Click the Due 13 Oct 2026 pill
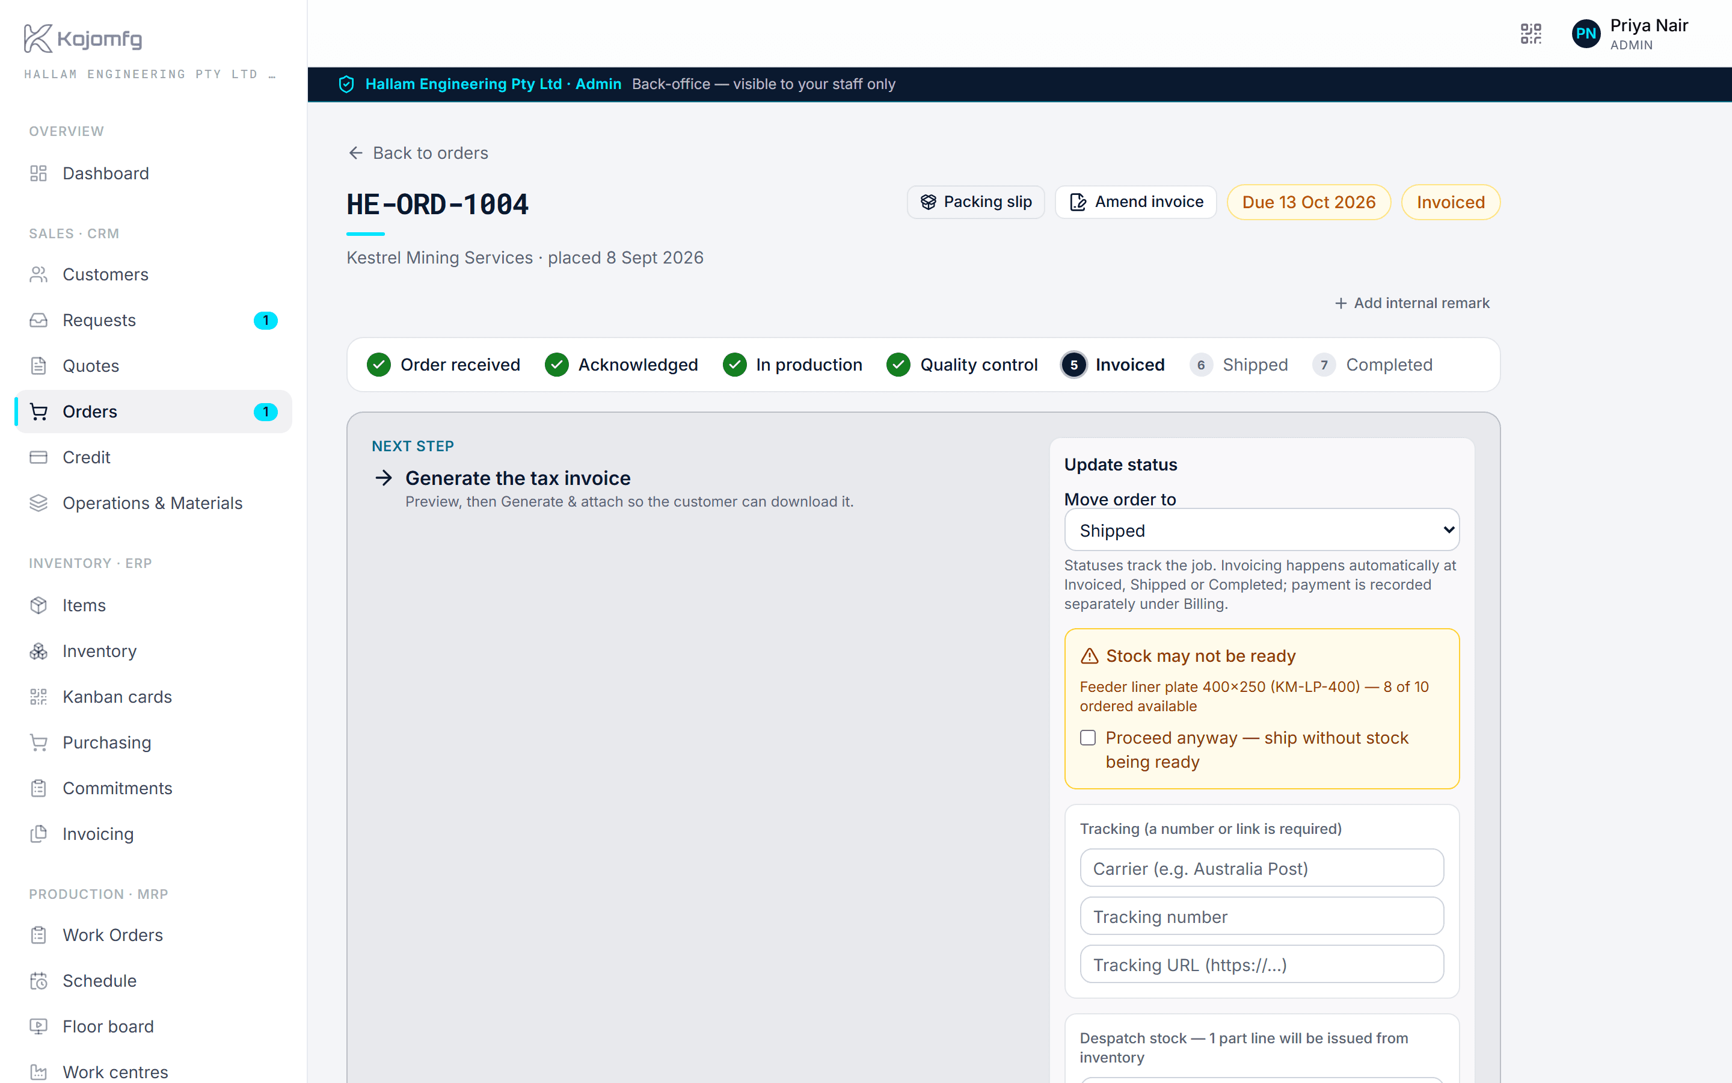This screenshot has width=1732, height=1083. (1309, 202)
